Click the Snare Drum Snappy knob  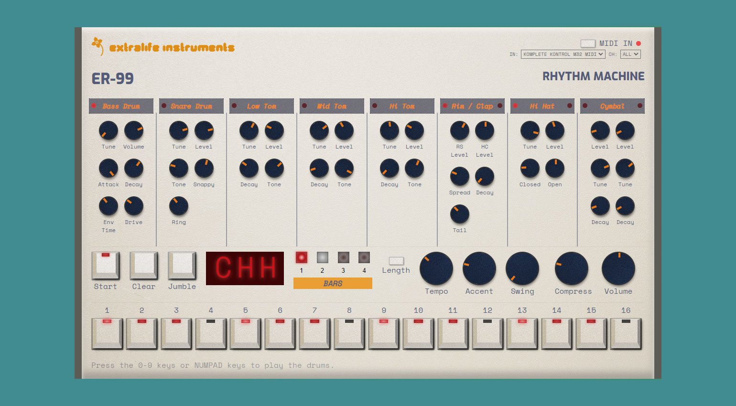pos(204,168)
